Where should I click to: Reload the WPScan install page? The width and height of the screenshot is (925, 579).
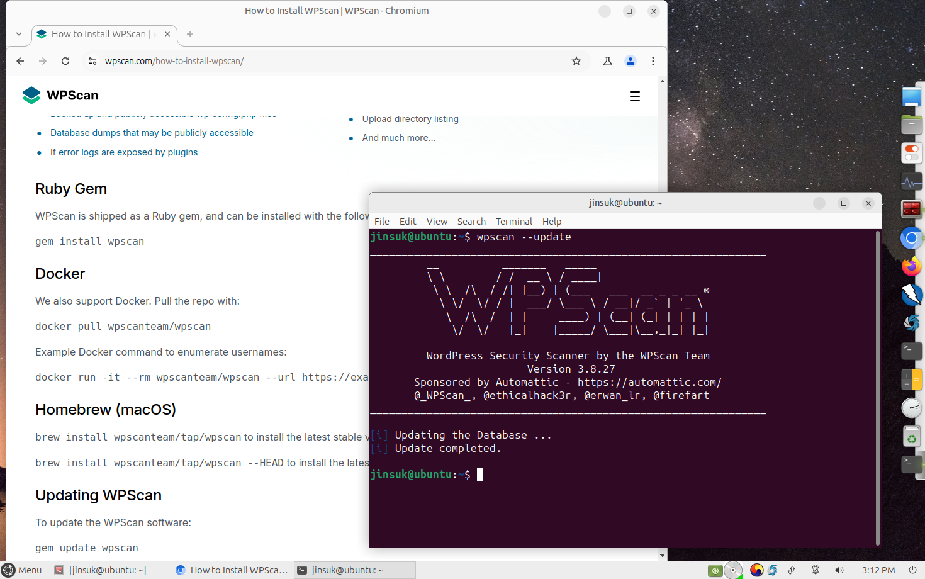[x=65, y=61]
